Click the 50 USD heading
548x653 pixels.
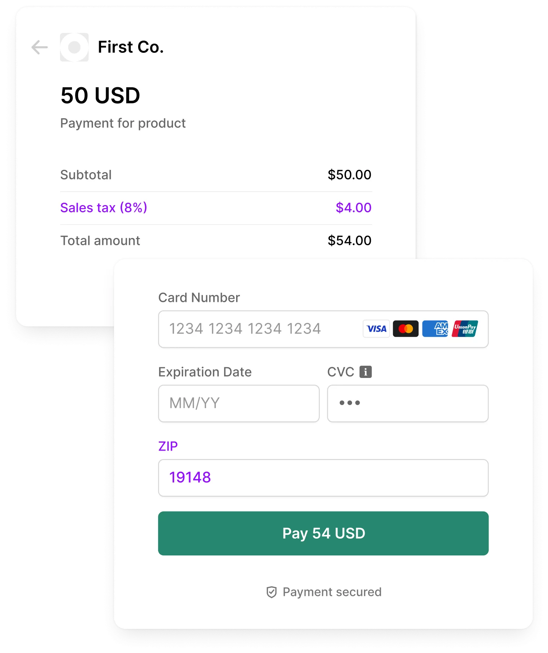(100, 95)
